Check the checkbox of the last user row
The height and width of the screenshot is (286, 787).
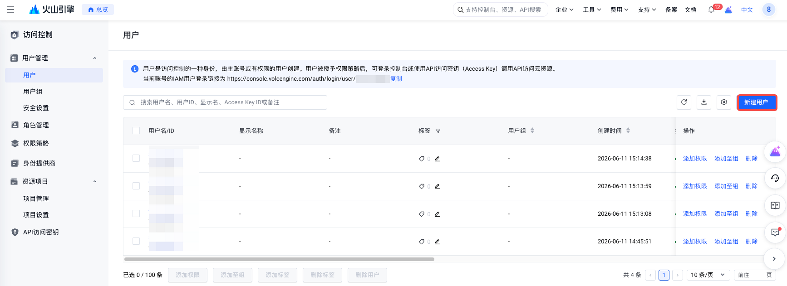(x=136, y=241)
